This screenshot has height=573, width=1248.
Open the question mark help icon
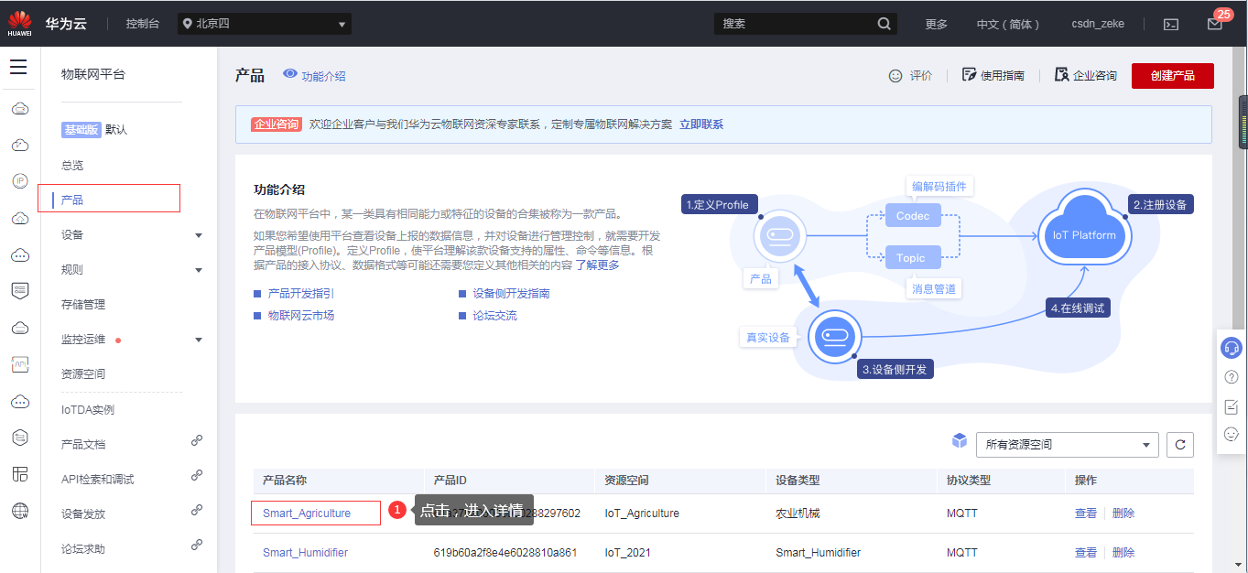pos(1232,377)
